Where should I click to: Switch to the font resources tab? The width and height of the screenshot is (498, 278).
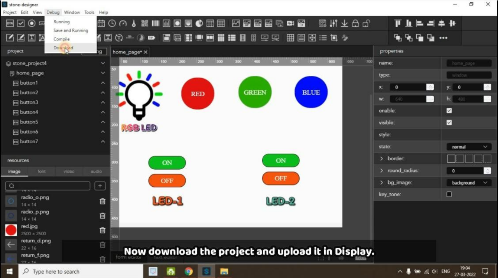pos(42,171)
